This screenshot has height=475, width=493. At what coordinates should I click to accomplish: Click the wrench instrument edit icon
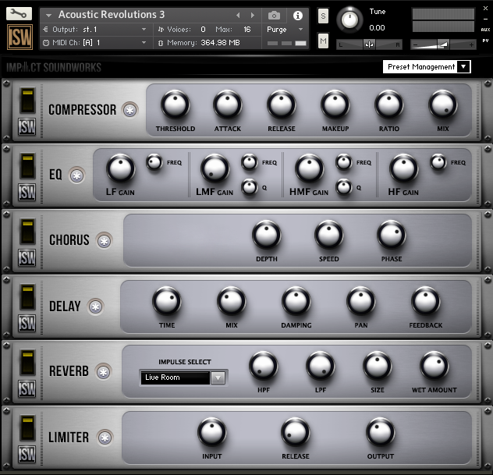tap(20, 13)
